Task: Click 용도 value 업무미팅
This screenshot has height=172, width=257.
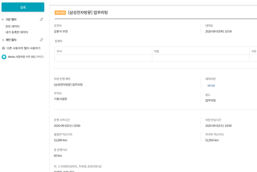Action: [210, 100]
